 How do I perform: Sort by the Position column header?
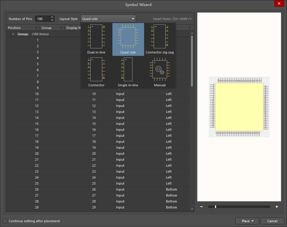coord(22,28)
